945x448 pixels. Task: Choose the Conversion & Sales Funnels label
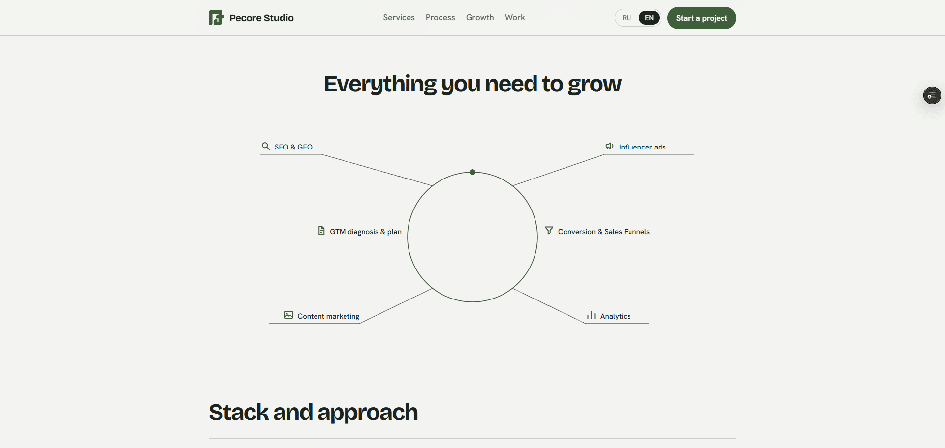click(603, 231)
